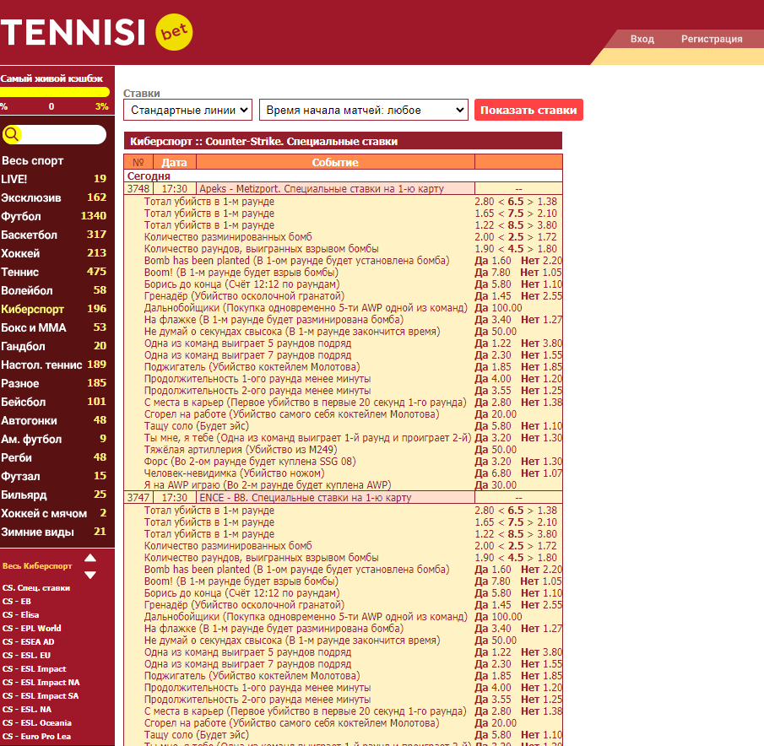Open the Время начала матчей dropdown
This screenshot has width=764, height=746.
[x=364, y=110]
